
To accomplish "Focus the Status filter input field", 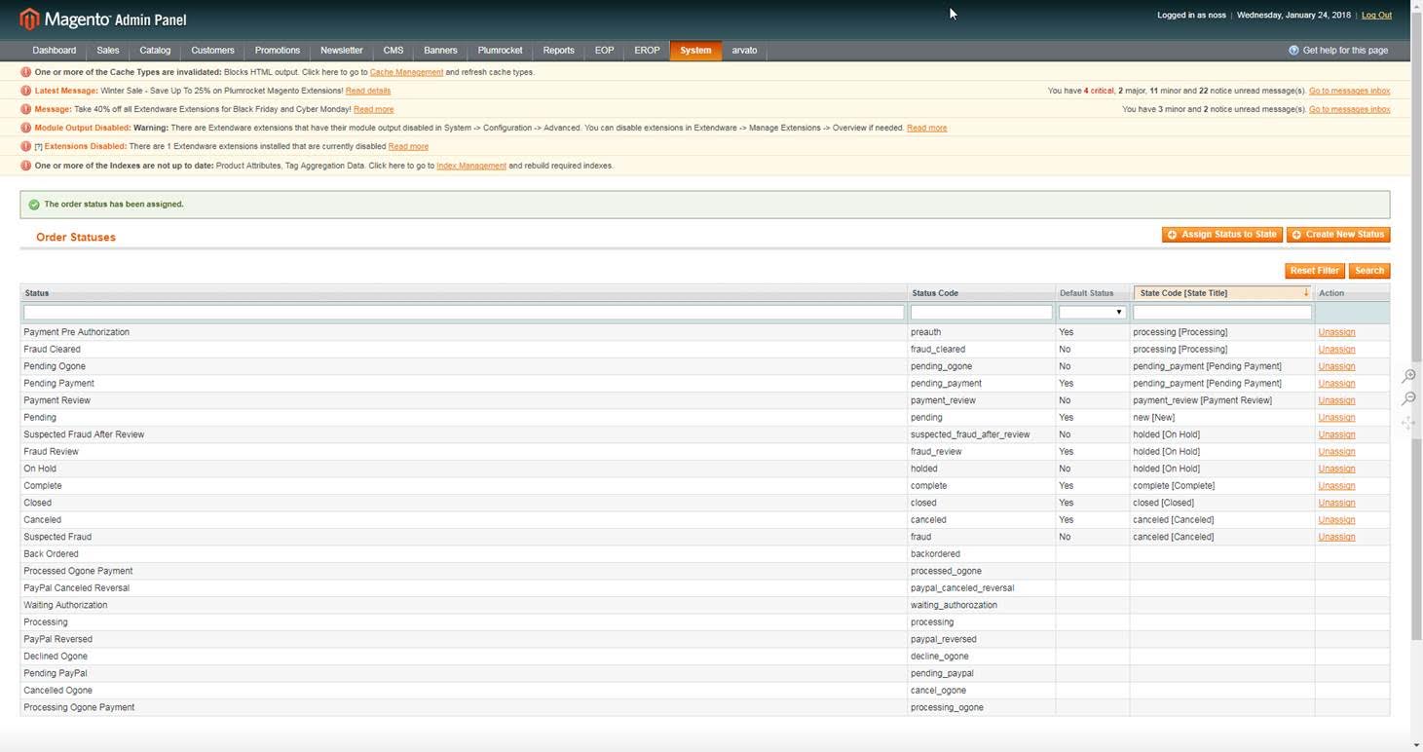I will tap(464, 313).
